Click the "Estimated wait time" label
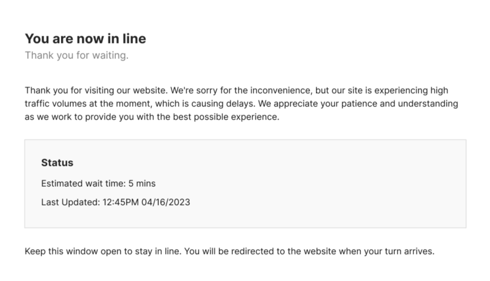This screenshot has width=490, height=281. (x=82, y=183)
